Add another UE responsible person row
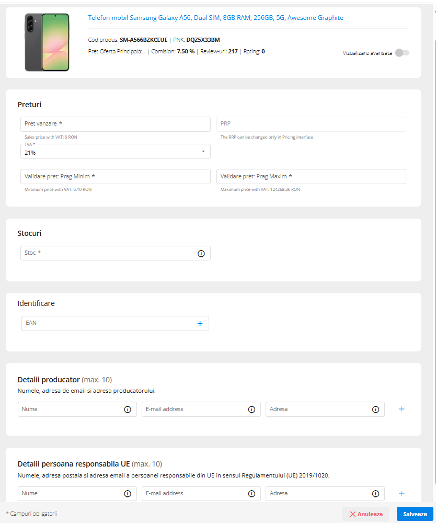This screenshot has width=436, height=523. point(401,493)
